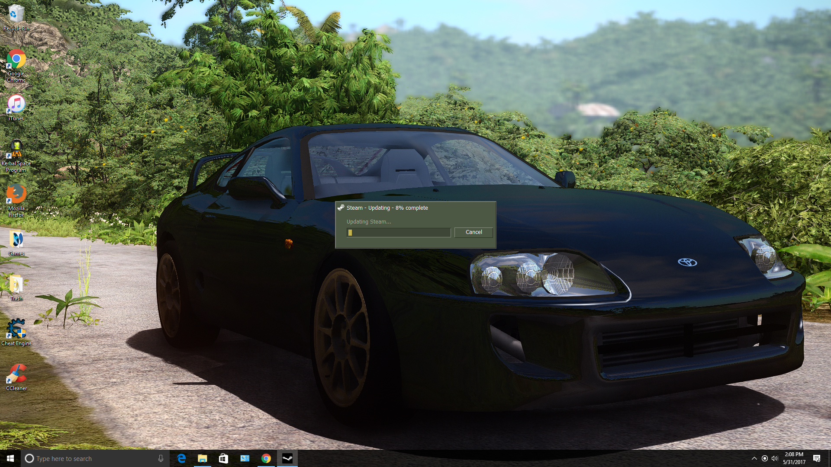Screen dimensions: 831x467
Task: Select the CCleaner desktop shortcut
Action: [16, 378]
